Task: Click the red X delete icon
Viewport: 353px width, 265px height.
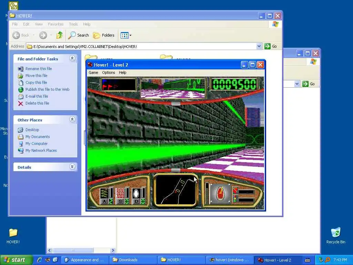Action: 20,104
